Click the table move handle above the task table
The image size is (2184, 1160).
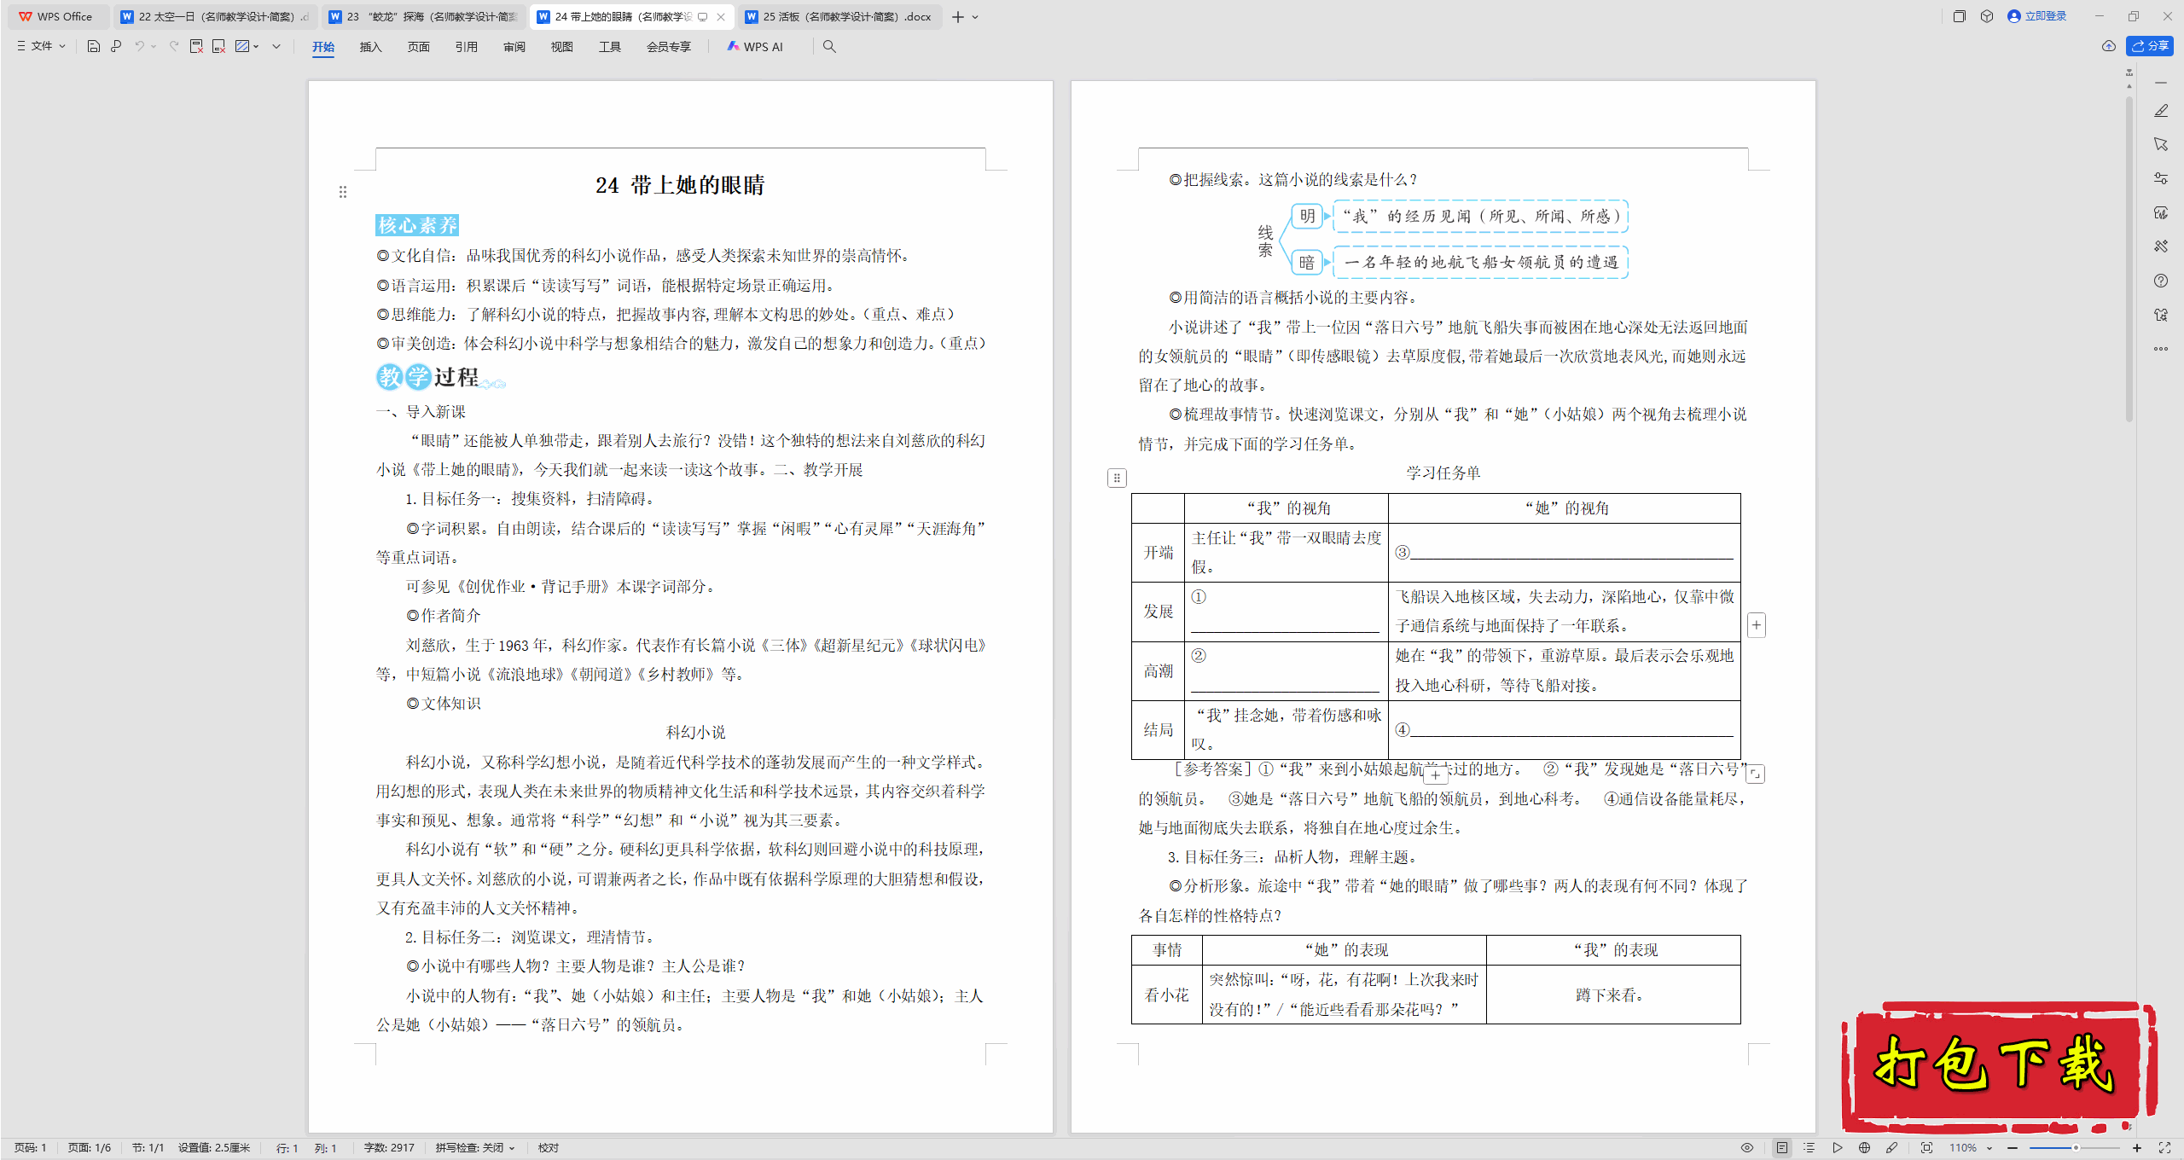pyautogui.click(x=1117, y=478)
